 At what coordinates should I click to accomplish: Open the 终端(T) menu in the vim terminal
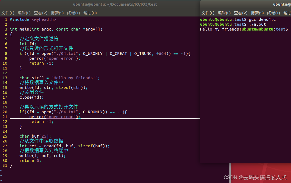coord(73,13)
